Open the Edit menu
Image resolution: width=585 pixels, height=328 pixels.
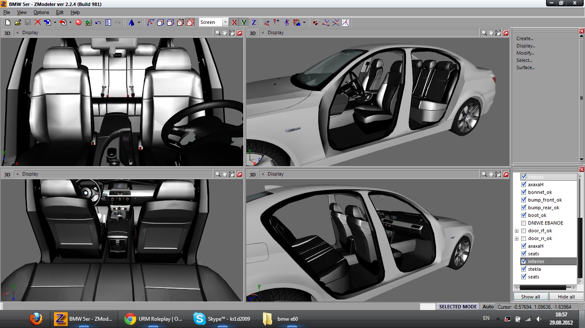point(60,12)
